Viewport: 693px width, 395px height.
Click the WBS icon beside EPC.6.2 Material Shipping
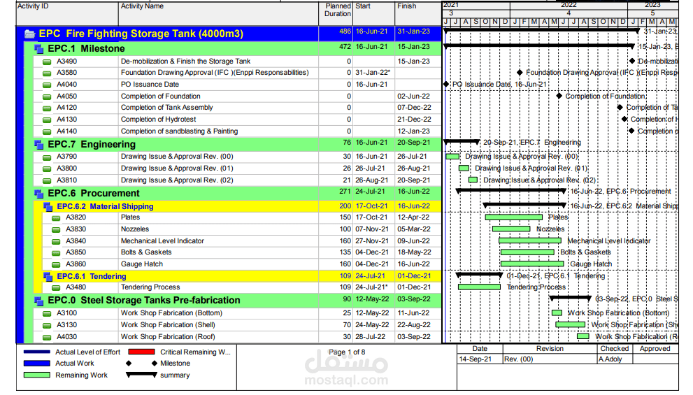pyautogui.click(x=48, y=206)
